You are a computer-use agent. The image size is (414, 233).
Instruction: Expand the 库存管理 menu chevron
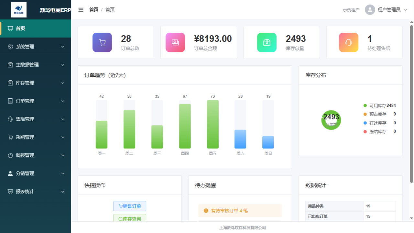tap(63, 83)
